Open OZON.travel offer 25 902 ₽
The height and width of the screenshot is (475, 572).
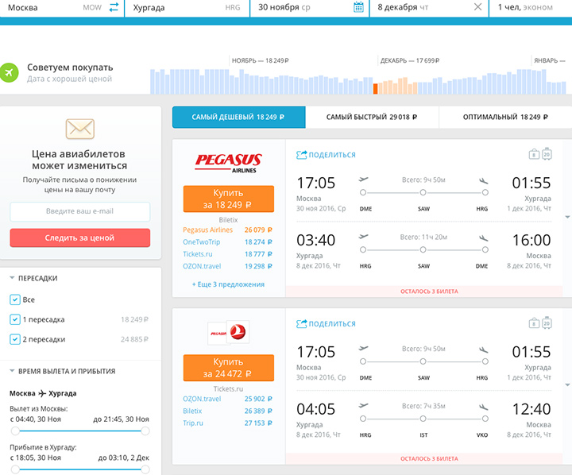[x=228, y=399]
